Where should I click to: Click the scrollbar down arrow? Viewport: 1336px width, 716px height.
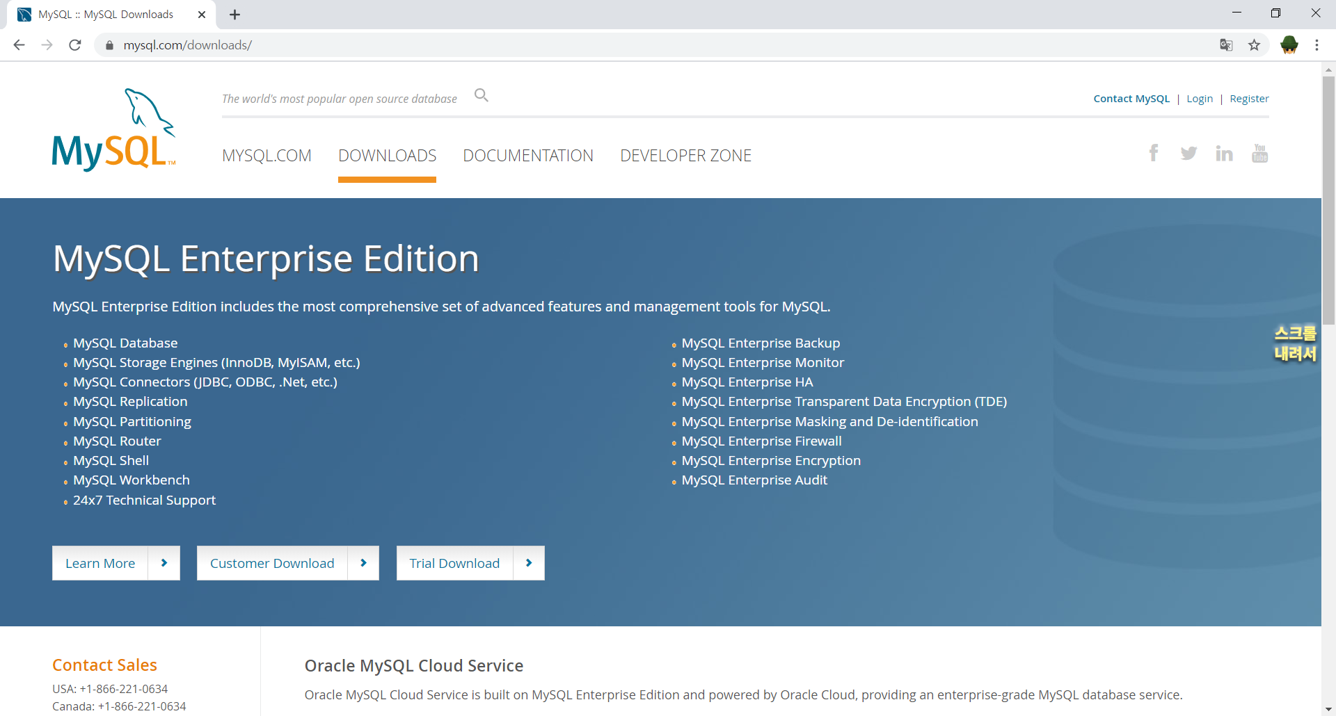(x=1328, y=709)
